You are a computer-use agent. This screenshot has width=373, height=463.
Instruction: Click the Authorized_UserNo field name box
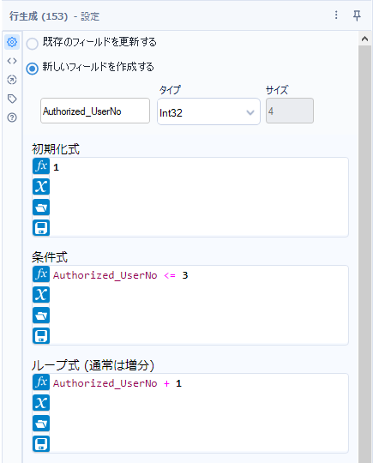point(95,111)
